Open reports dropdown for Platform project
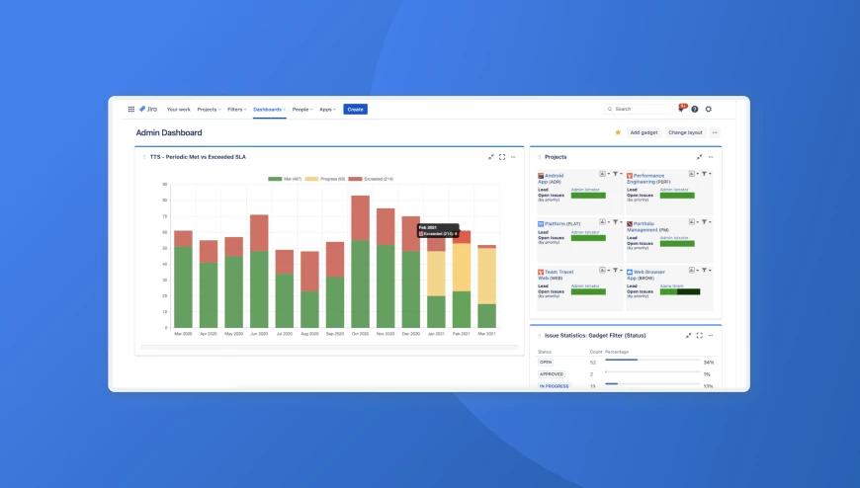The height and width of the screenshot is (488, 860). click(604, 222)
